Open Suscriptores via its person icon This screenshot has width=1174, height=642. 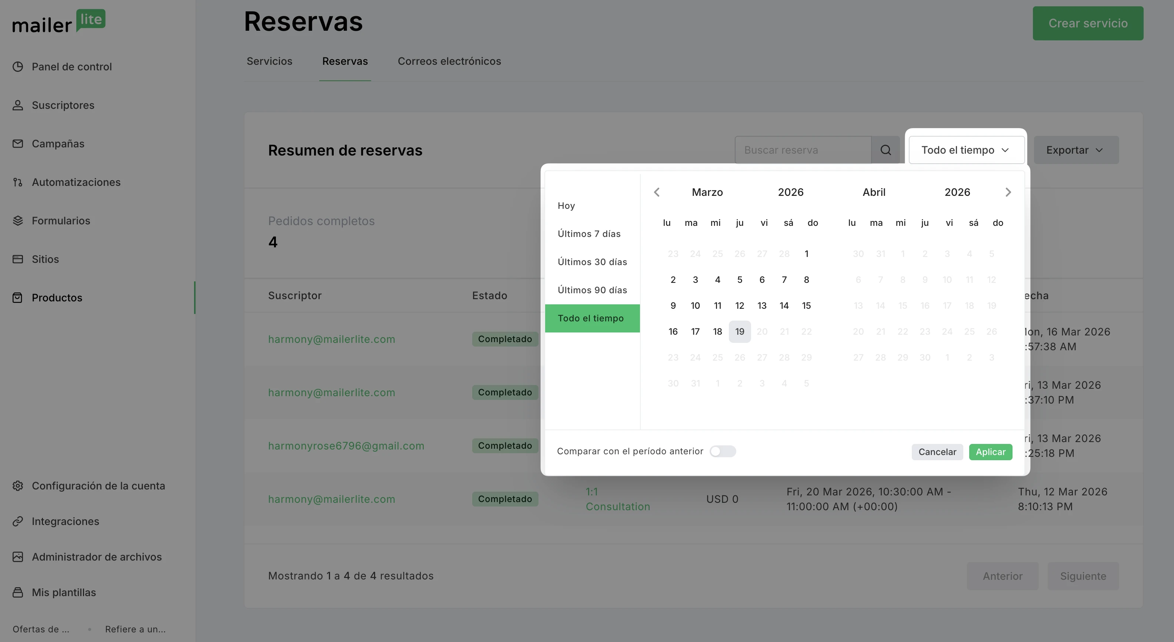[x=18, y=105]
